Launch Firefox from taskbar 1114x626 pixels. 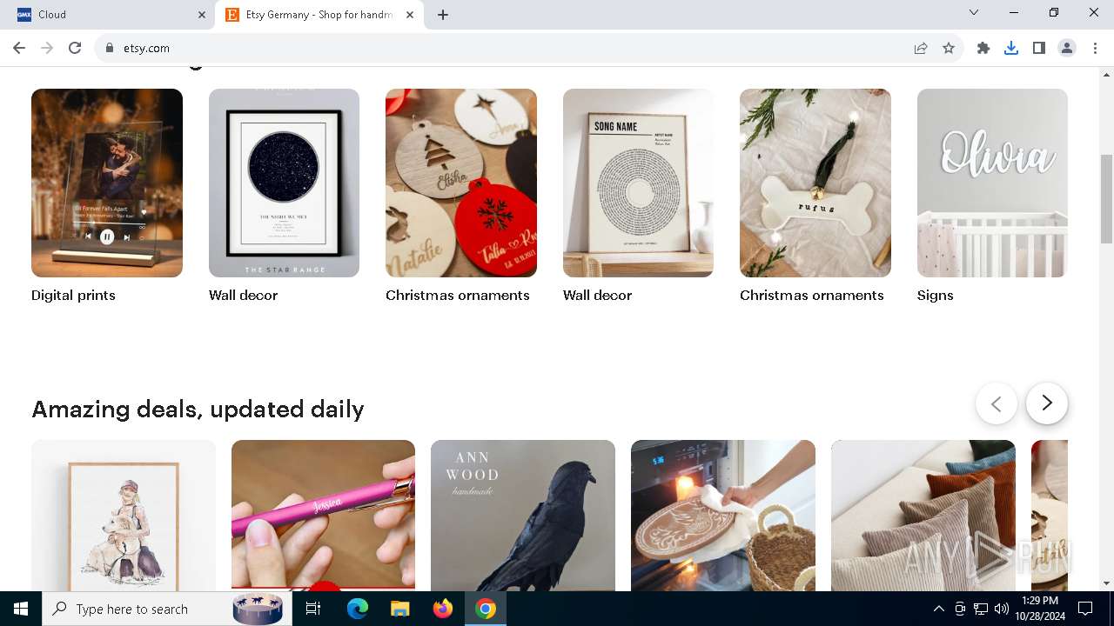(443, 609)
